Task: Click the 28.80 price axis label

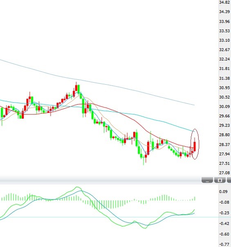Action: (224, 135)
